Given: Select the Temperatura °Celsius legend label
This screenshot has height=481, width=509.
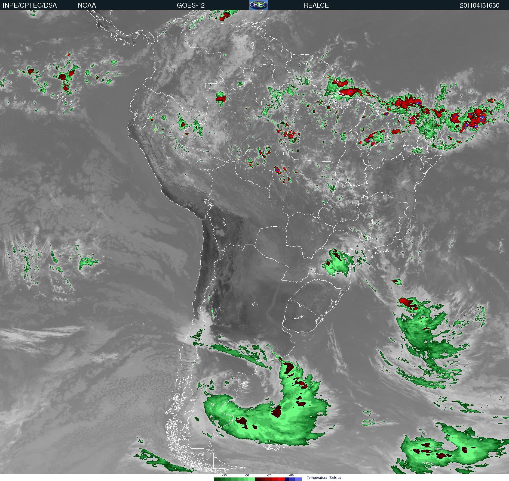Looking at the screenshot, I should pos(324,477).
